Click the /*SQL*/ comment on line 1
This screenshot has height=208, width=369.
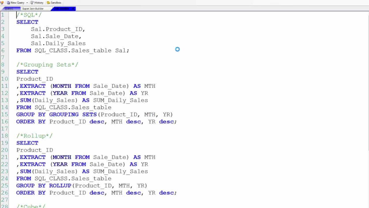[x=29, y=15]
